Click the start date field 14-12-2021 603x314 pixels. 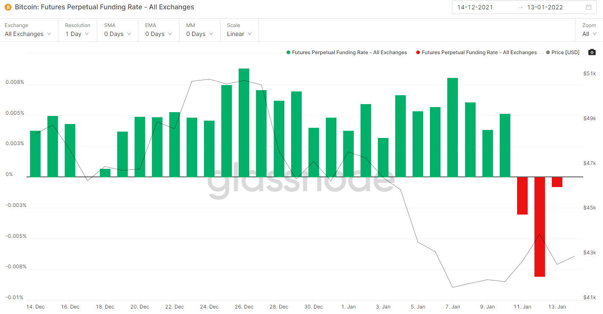[x=475, y=7]
